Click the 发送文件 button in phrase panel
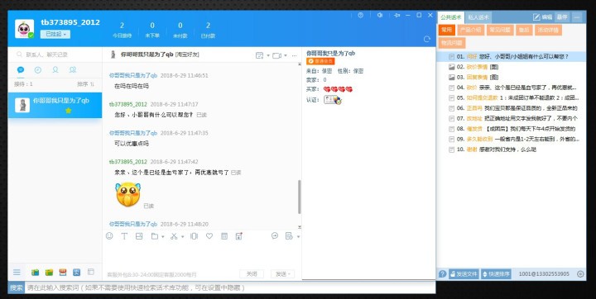This screenshot has height=299, width=596. 464,274
